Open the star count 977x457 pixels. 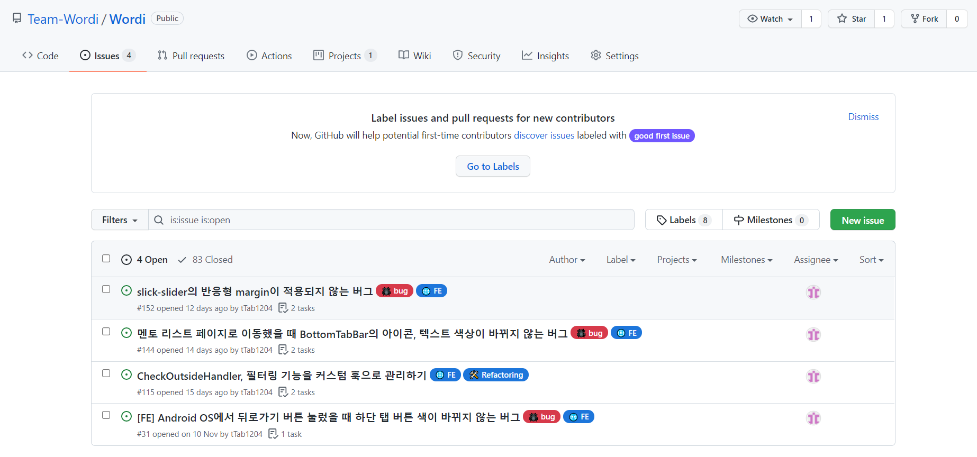tap(884, 19)
